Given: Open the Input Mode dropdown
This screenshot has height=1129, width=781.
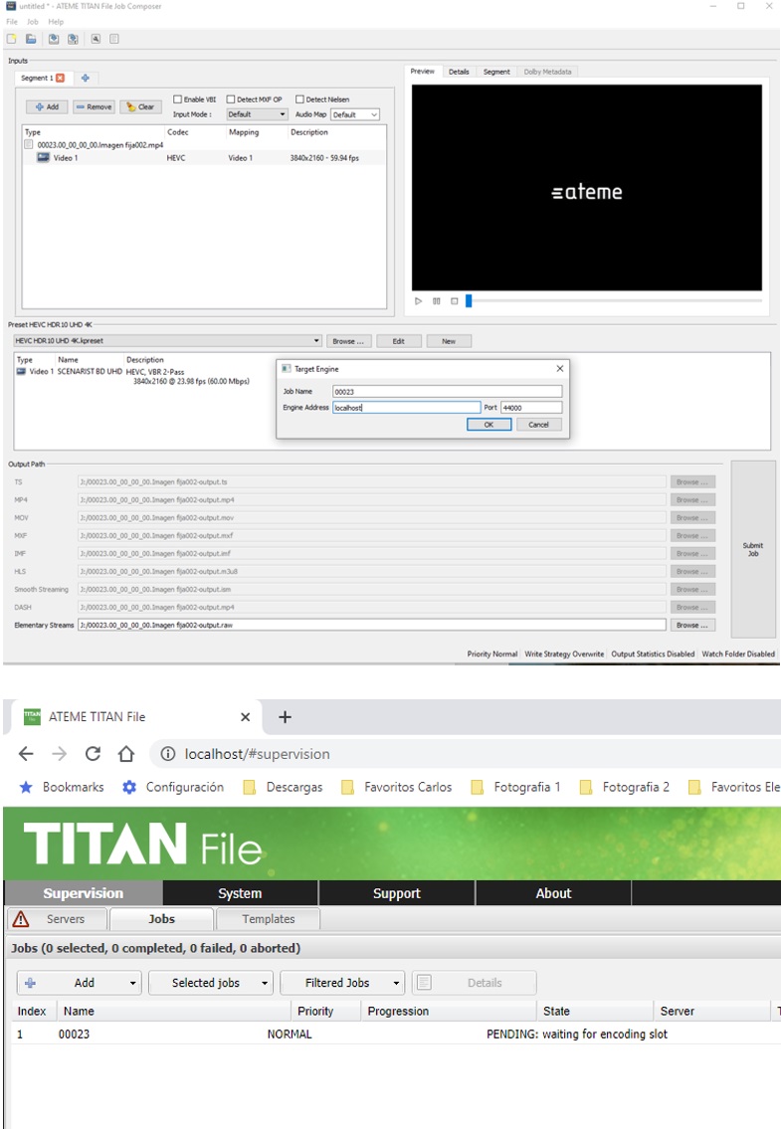Looking at the screenshot, I should (258, 114).
